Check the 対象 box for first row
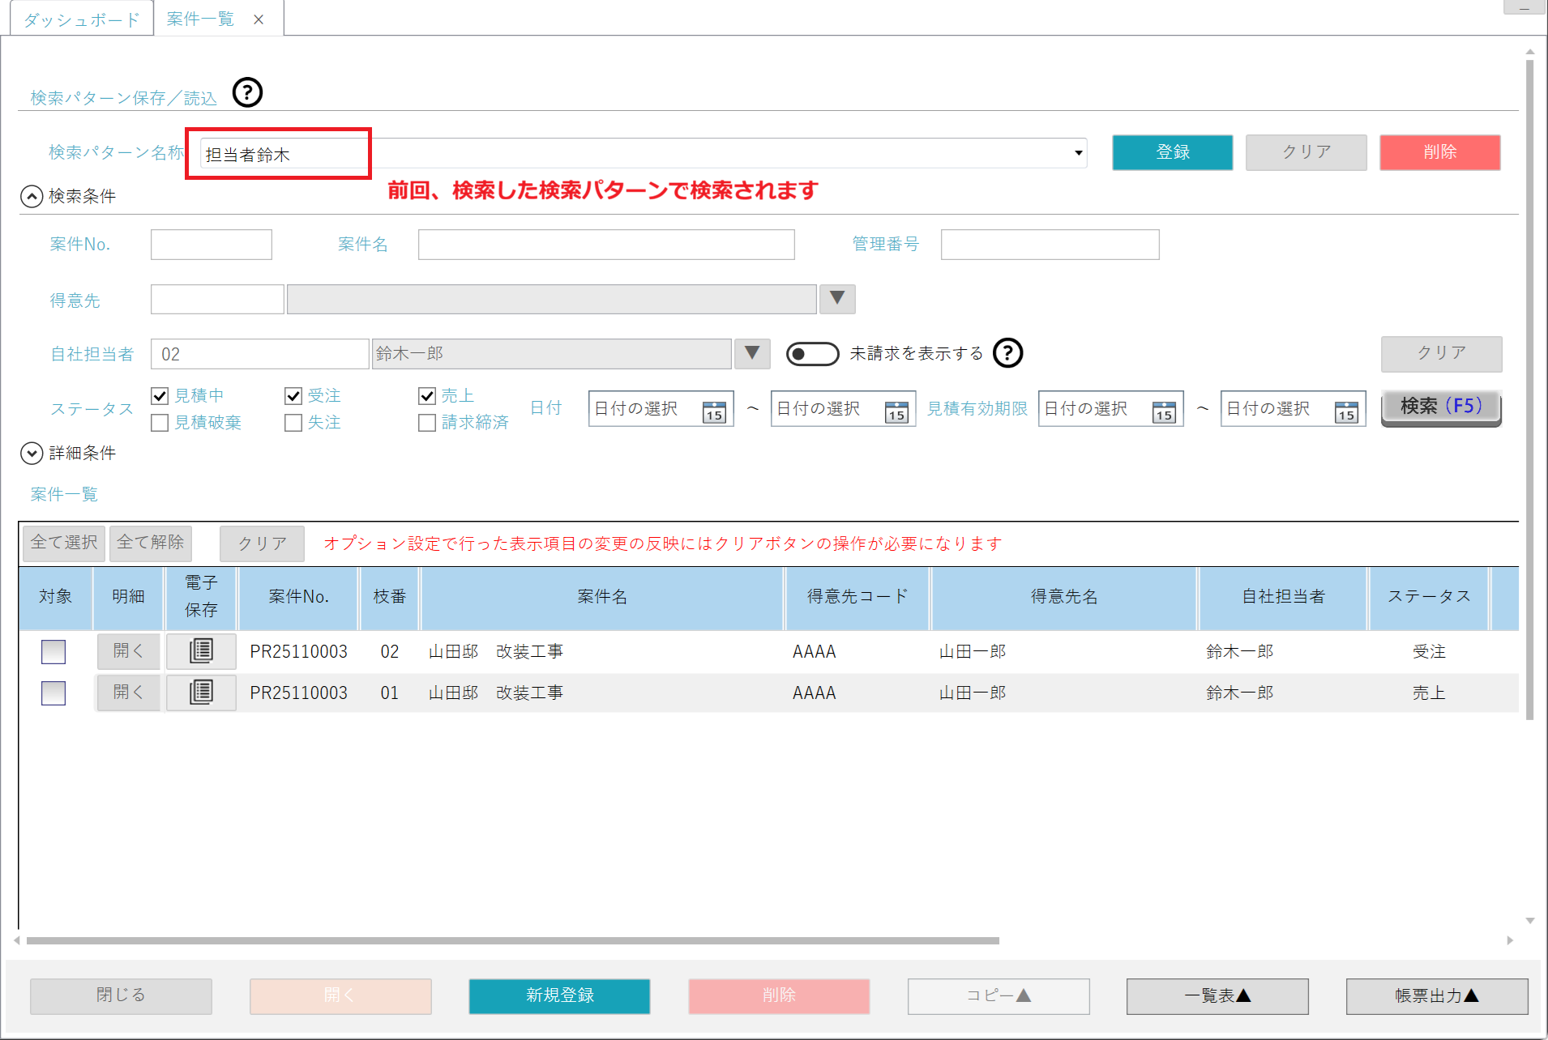1548x1040 pixels. [53, 651]
